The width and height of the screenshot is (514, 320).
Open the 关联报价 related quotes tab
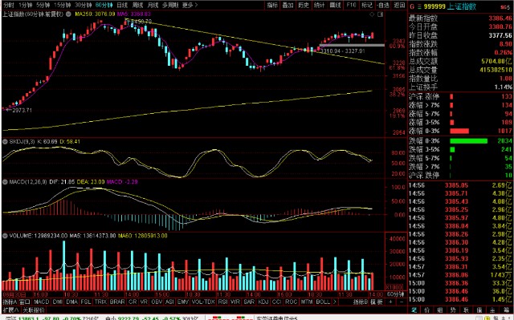pyautogui.click(x=34, y=310)
